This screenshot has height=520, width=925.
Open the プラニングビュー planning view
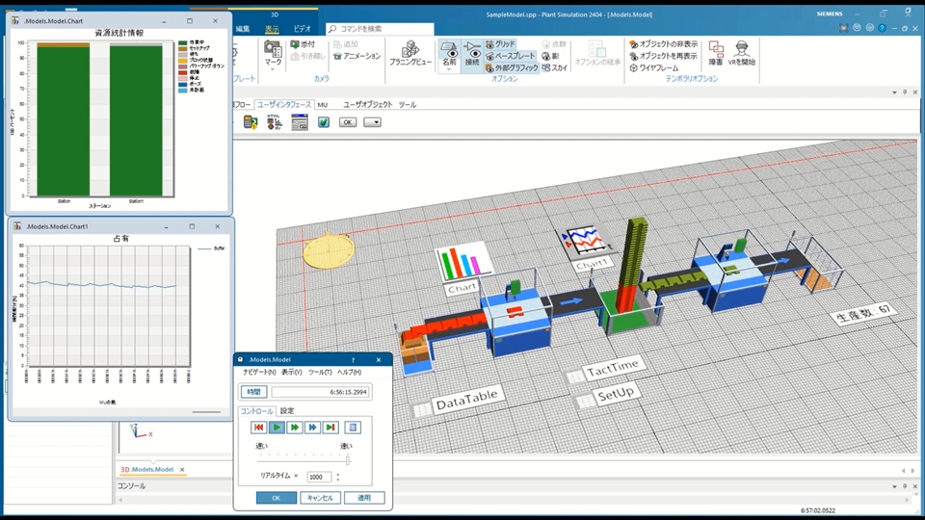(410, 54)
